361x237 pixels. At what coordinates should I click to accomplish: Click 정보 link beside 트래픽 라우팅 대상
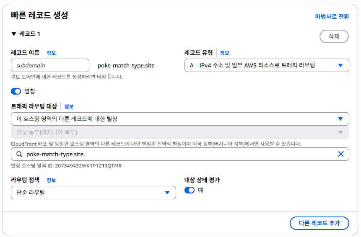[x=69, y=106]
